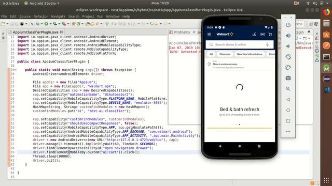332x186 pixels.
Task: Open New toolbar dropdown arrow
Action: click(x=7, y=24)
